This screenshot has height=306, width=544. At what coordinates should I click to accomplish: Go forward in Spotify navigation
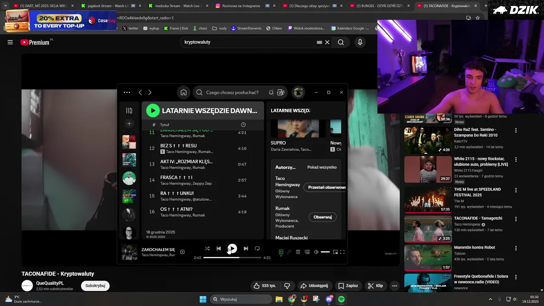150,92
